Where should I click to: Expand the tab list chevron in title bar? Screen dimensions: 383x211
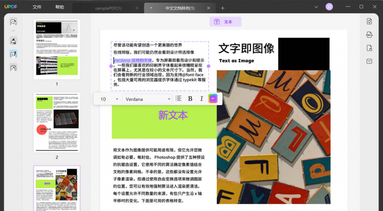(x=316, y=7)
